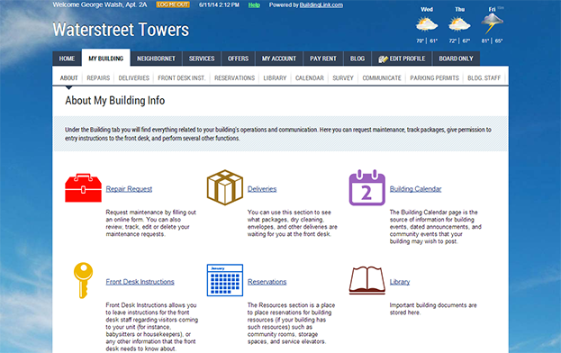561x353 pixels.
Task: Click the yellow key Front Desk icon
Action: (83, 280)
